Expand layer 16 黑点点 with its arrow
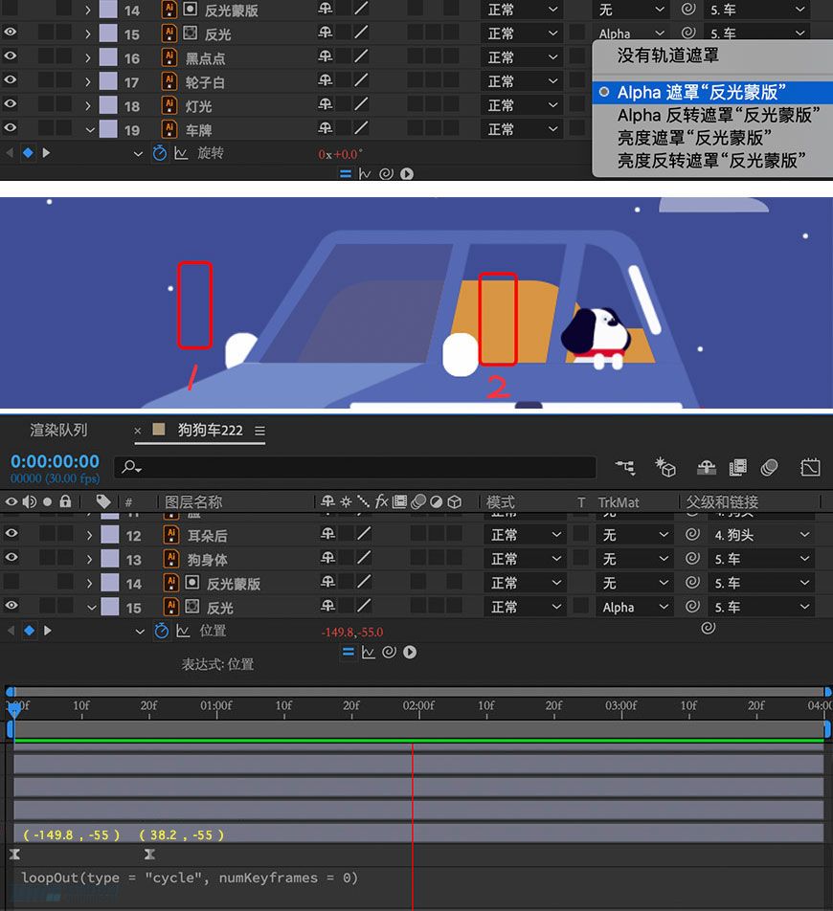The height and width of the screenshot is (911, 833). tap(88, 58)
